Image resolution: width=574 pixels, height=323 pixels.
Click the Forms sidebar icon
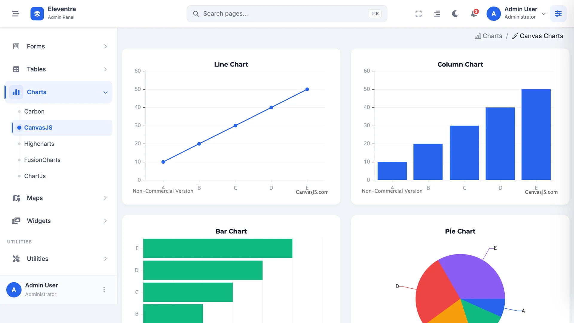point(16,46)
